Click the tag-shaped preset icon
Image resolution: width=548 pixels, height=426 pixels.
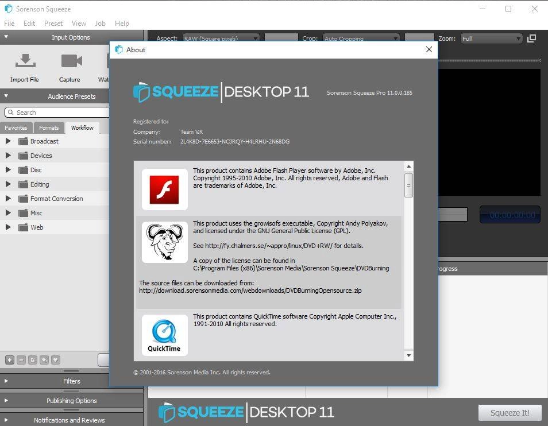pos(44,359)
